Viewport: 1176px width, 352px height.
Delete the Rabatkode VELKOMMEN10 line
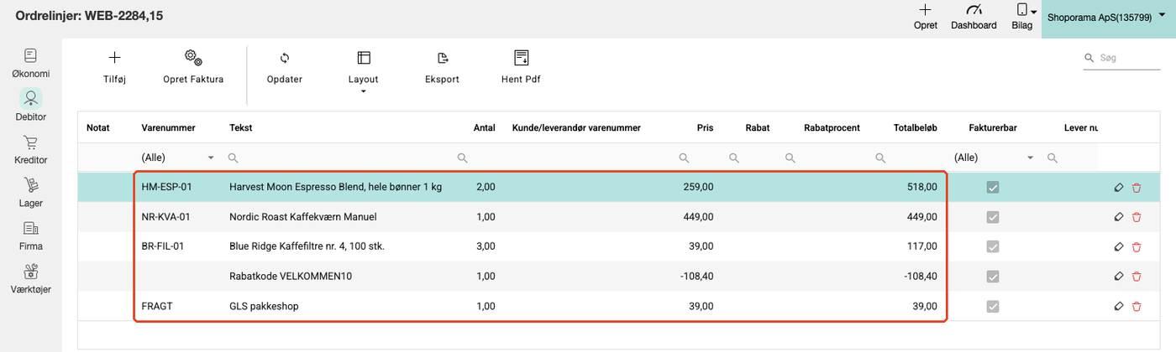coord(1137,276)
